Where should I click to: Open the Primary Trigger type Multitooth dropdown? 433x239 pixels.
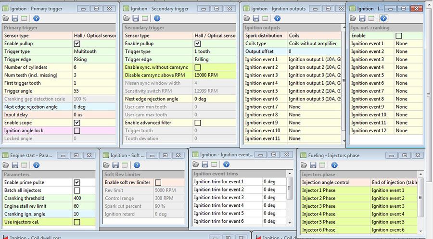pyautogui.click(x=94, y=51)
